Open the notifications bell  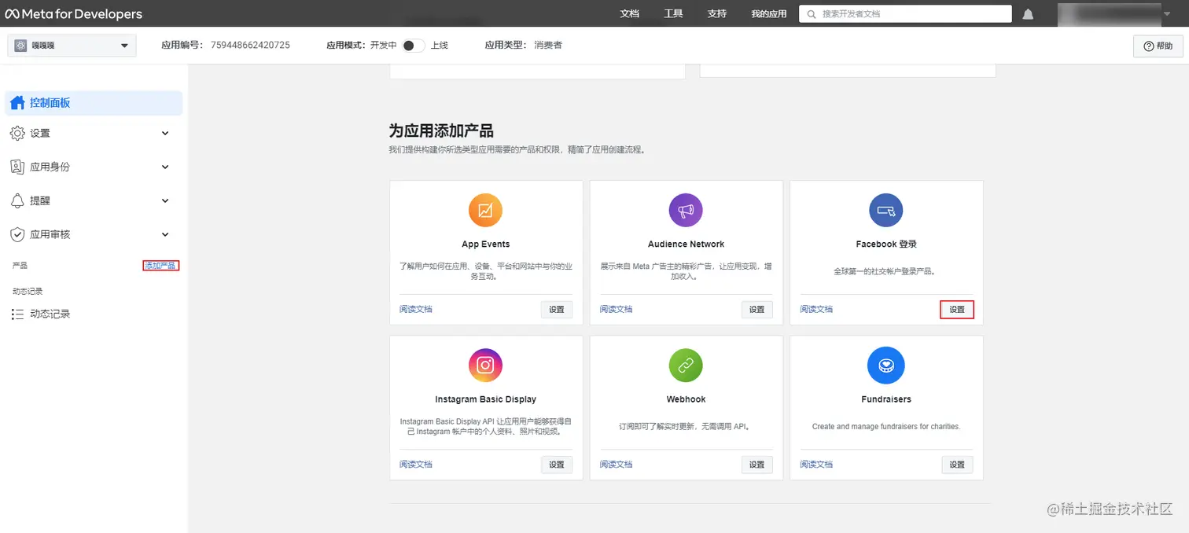1028,14
